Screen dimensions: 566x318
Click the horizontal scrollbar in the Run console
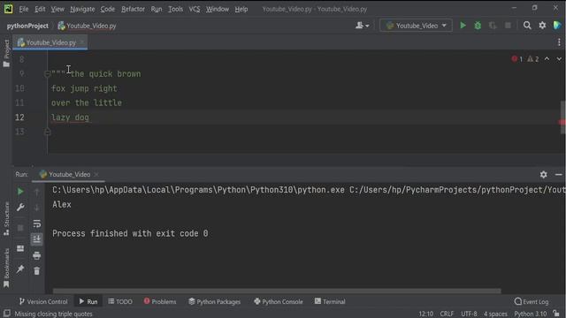point(277,291)
